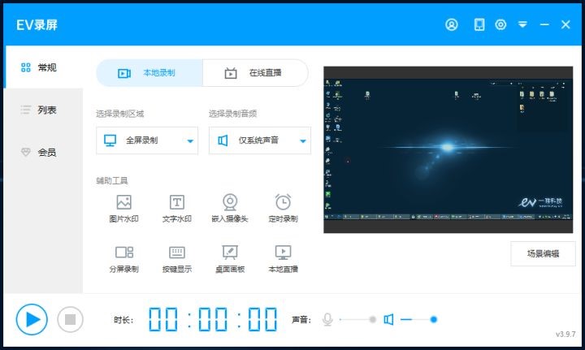Viewport: 585px width, 350px height.
Task: Minimize the EV录屏 window
Action: (x=544, y=25)
